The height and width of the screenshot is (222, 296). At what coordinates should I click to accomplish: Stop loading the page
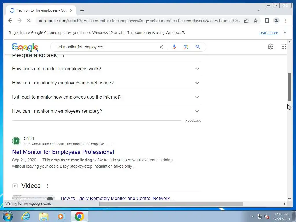point(29,21)
